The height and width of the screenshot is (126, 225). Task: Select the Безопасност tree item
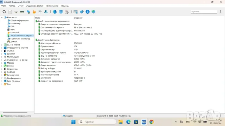pos(13,75)
